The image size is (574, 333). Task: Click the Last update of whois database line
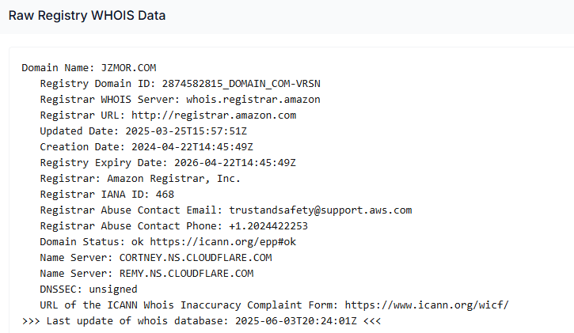click(x=201, y=321)
